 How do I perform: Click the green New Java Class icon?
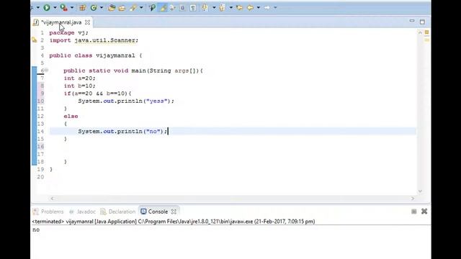[94, 8]
